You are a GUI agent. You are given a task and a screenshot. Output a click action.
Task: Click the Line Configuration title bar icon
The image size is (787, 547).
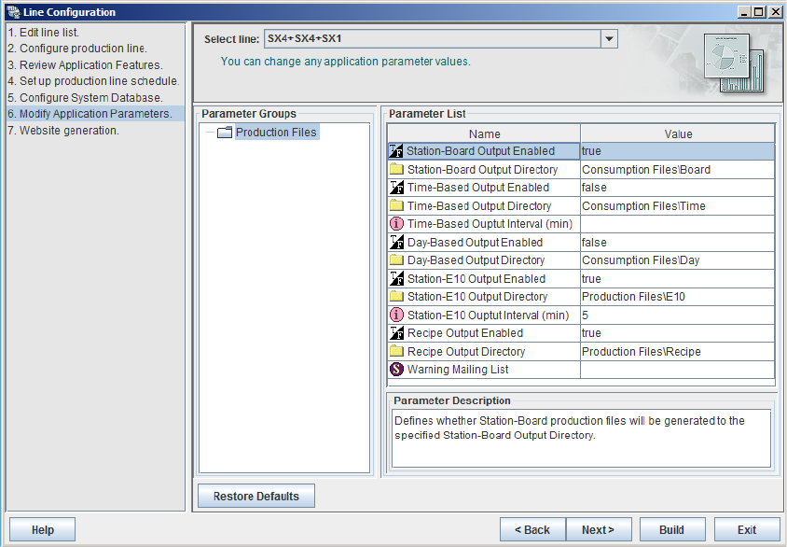point(14,11)
